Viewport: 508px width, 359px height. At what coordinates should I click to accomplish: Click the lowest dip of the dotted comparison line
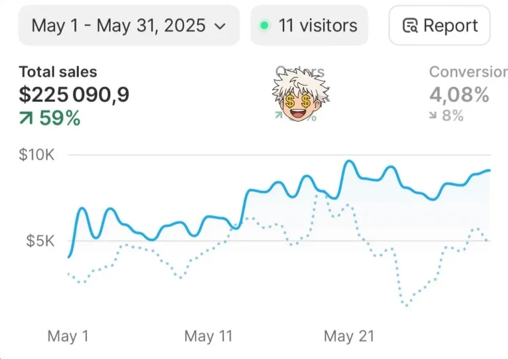click(407, 306)
